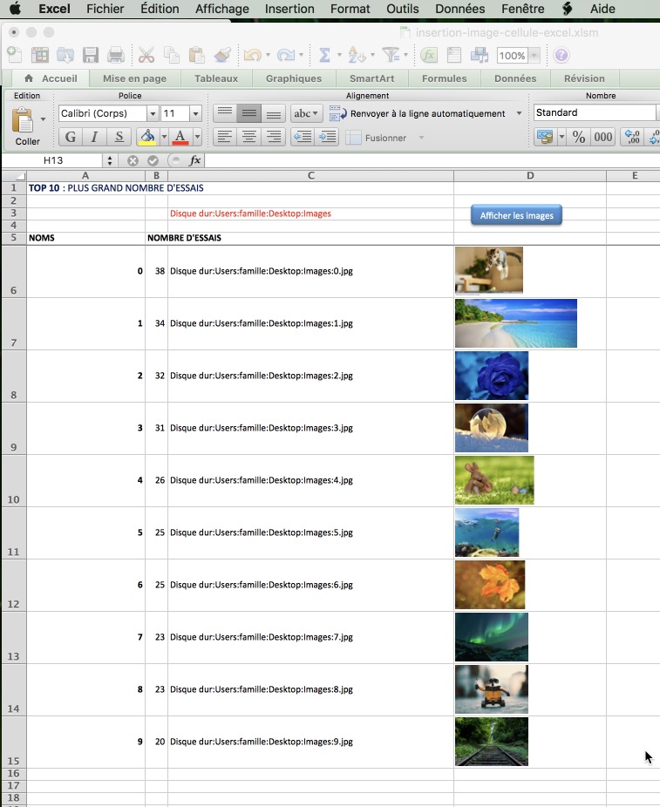Decrease indent in alignment group
This screenshot has height=807, width=660.
303,137
